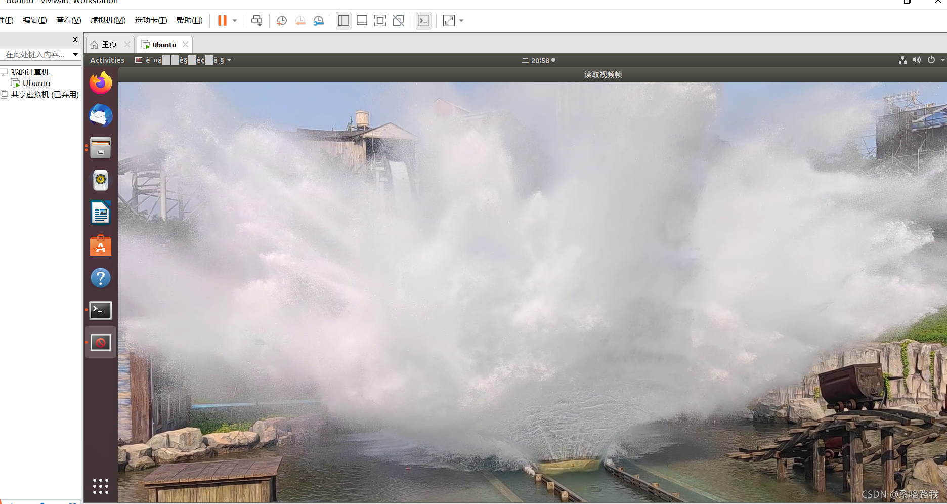Screen dimensions: 947x504
Task: Open the 选项卡(T) menu
Action: [151, 20]
